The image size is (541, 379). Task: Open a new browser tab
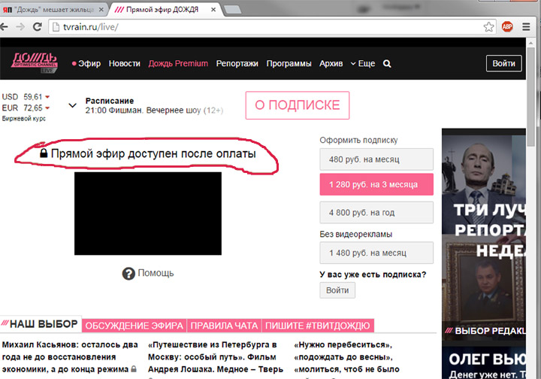[x=232, y=10]
